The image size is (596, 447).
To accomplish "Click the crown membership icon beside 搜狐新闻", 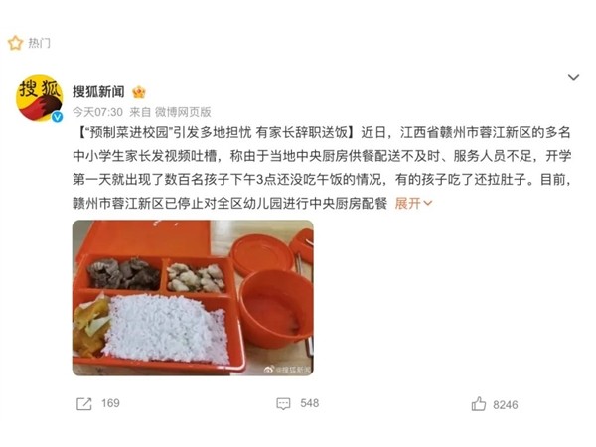I will (x=139, y=92).
